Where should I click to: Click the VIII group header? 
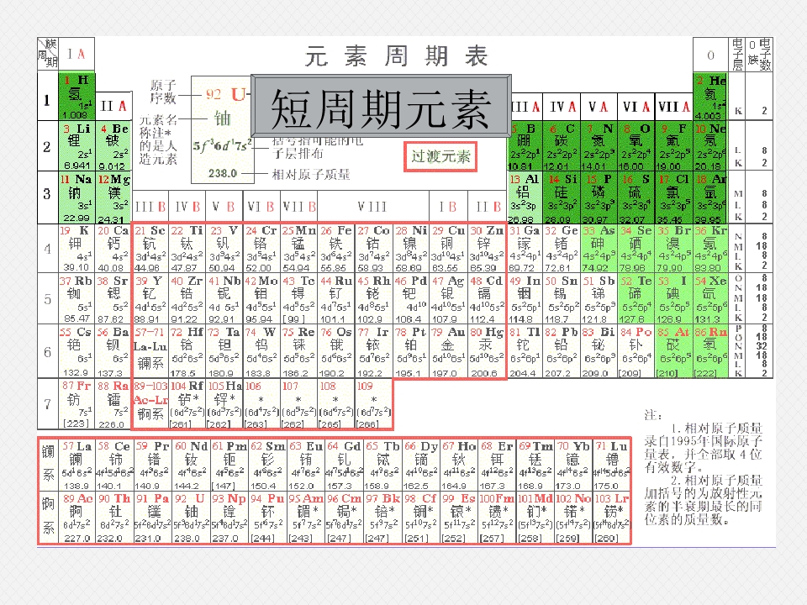click(x=373, y=207)
